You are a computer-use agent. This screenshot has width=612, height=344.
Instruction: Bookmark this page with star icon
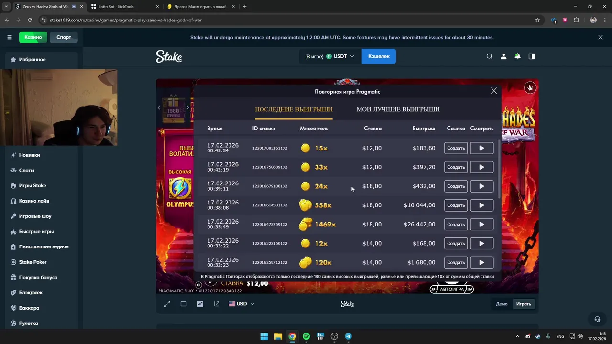pos(537,20)
